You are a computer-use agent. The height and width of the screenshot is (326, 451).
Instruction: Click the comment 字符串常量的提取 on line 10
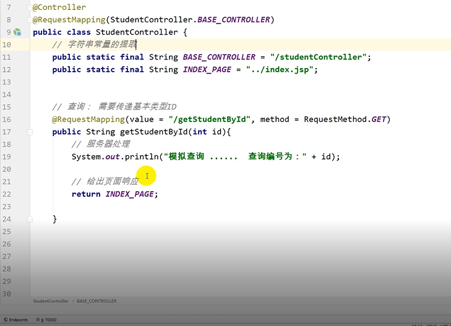tap(94, 45)
